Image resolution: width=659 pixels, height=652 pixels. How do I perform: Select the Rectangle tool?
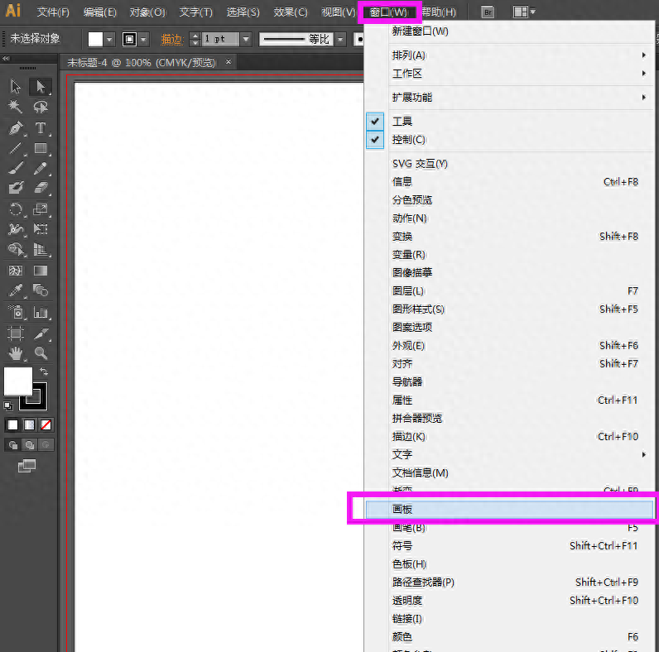coord(41,148)
